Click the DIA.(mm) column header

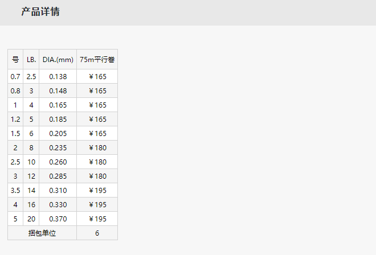tap(58, 59)
